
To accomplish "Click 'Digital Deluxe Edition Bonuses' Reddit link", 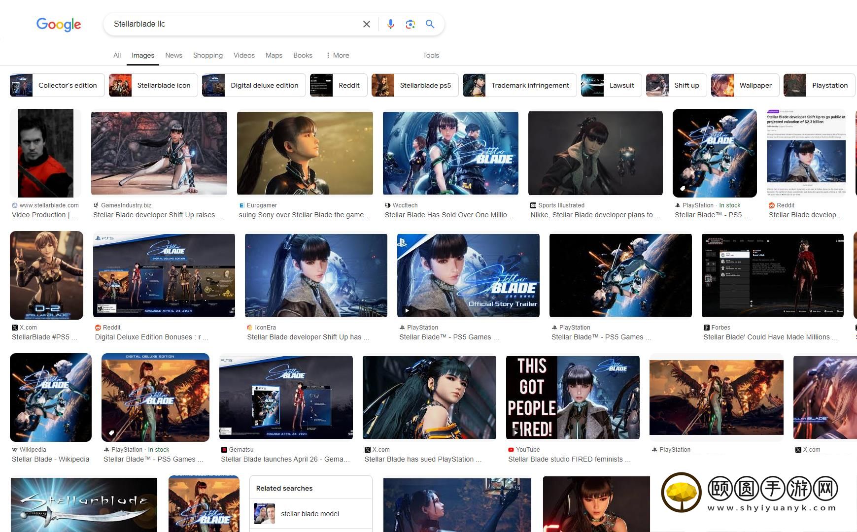I will [152, 337].
